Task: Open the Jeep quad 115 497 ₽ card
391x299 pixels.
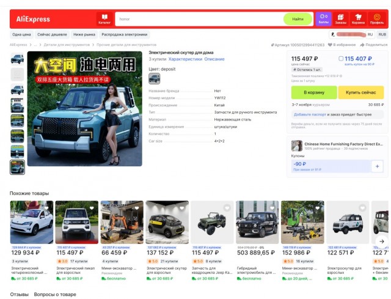Action: pos(212,240)
